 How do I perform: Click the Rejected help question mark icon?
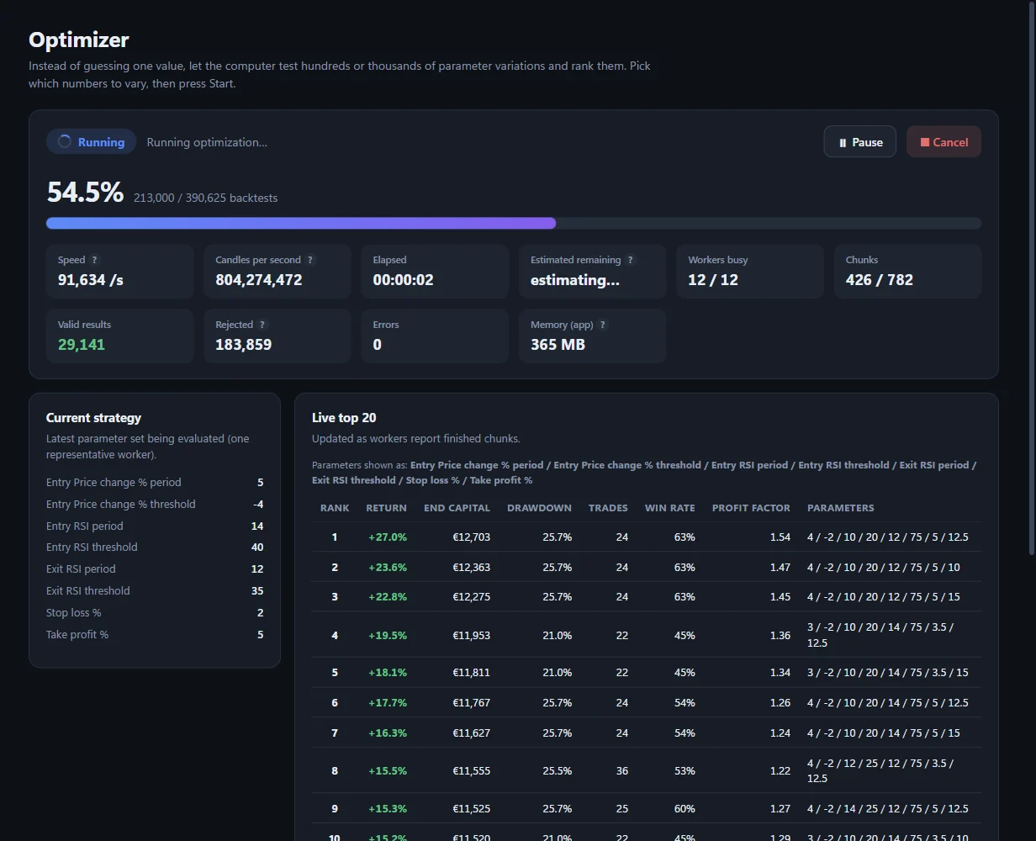(x=262, y=325)
